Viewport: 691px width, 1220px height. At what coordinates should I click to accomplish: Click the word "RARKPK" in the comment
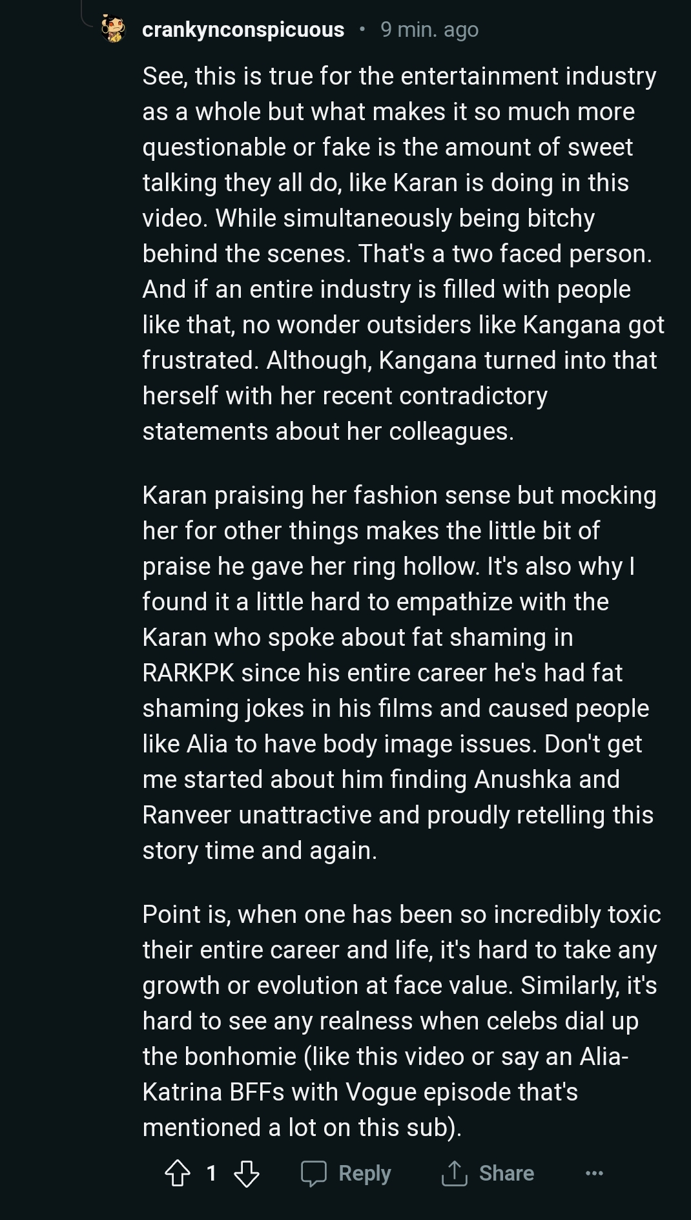188,673
